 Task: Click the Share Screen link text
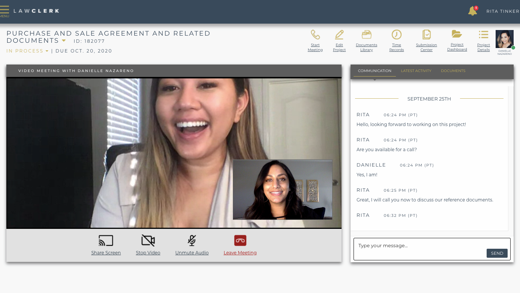[106, 253]
